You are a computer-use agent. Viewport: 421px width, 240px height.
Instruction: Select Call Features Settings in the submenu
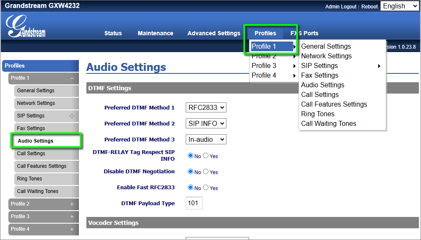point(334,104)
